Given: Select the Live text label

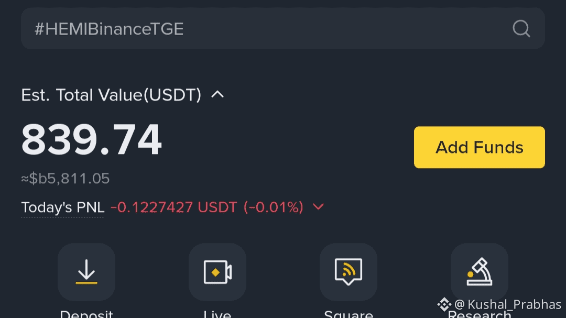Looking at the screenshot, I should pos(217,314).
